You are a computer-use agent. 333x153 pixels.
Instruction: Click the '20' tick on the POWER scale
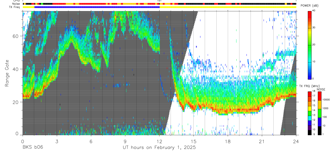tap(314, 45)
